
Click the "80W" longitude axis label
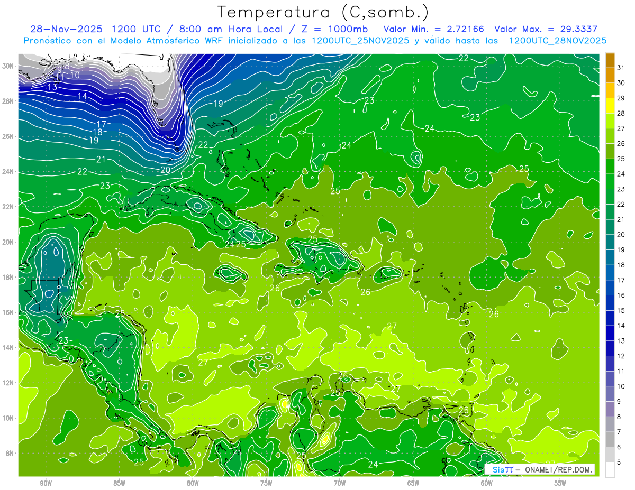(193, 483)
